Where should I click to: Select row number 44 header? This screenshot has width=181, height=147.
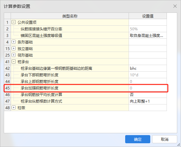pyautogui.click(x=8, y=81)
